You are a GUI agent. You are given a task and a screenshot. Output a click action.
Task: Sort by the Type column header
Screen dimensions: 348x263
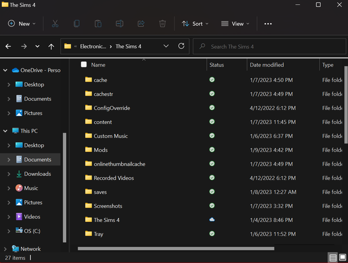click(328, 65)
